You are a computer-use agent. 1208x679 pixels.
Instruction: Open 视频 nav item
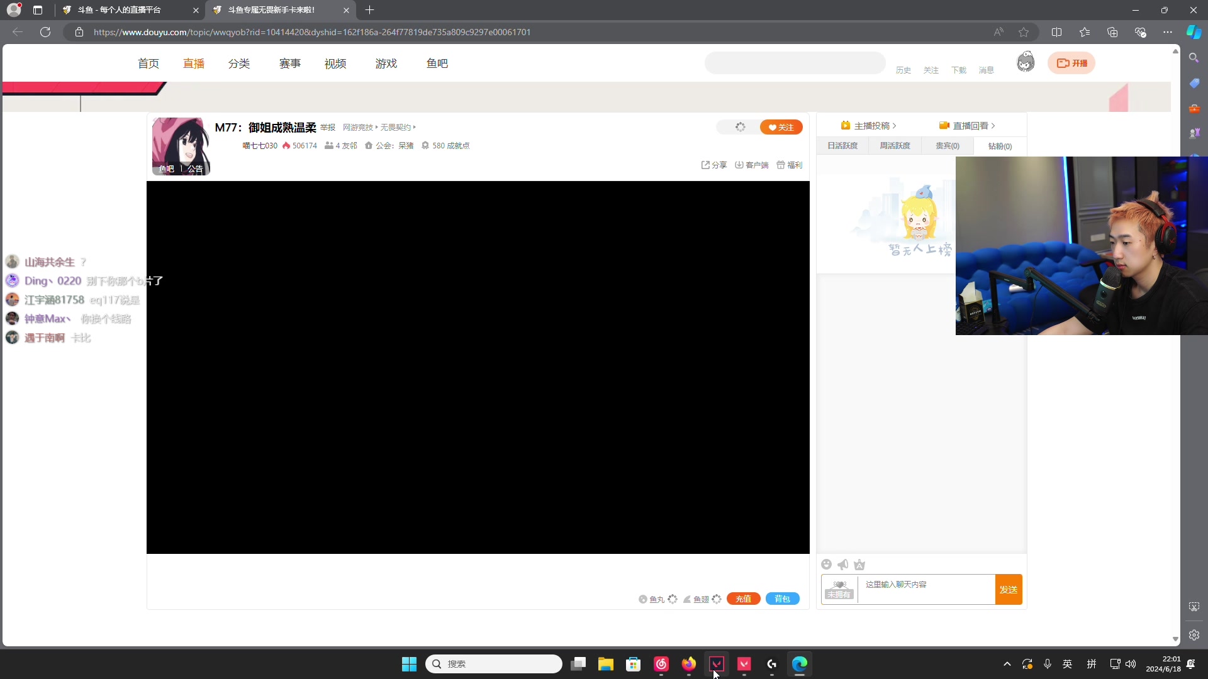tap(335, 63)
